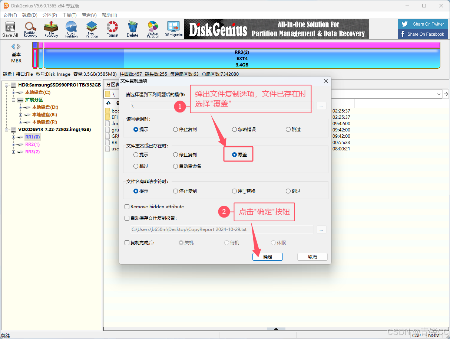Expand the 本地磁盘(F:) tree node
The height and width of the screenshot is (339, 450).
coord(21,122)
